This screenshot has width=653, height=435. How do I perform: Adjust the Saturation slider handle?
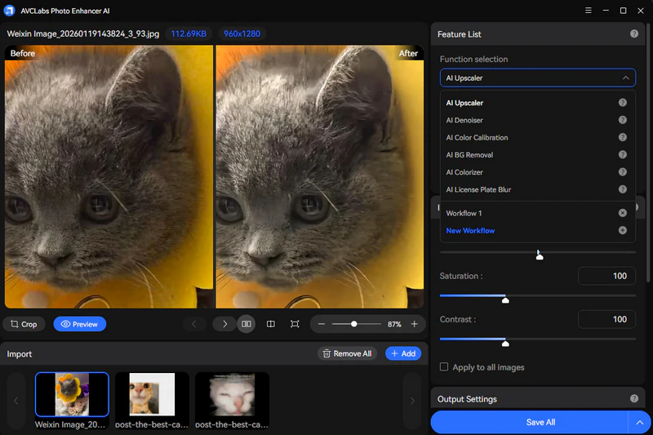pos(505,300)
